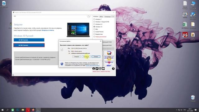Select the Windows 7 radio button
Image resolution: width=199 pixels, height=112 pixels.
pyautogui.click(x=94, y=19)
